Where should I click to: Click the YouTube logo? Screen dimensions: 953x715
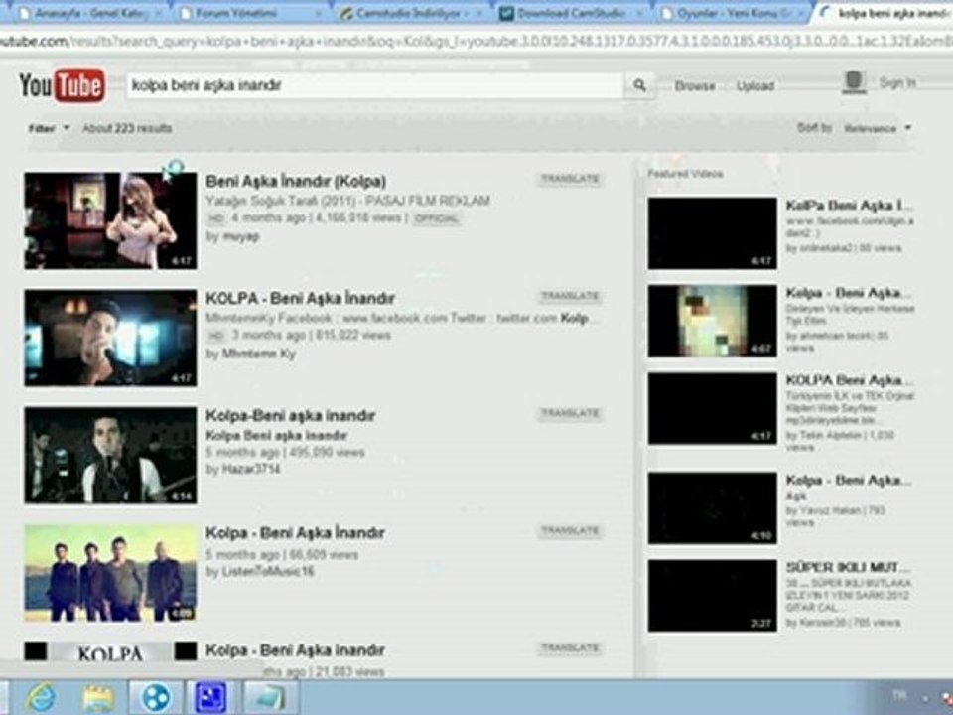[62, 85]
